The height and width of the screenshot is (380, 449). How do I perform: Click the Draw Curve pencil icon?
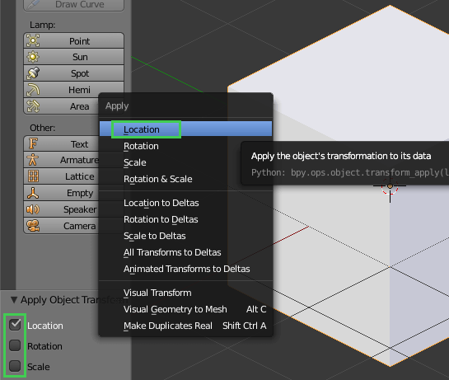33,4
